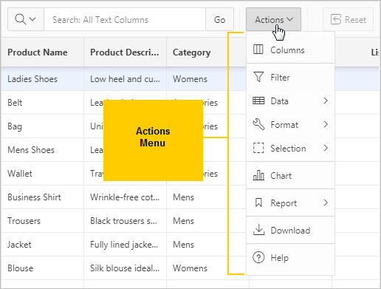Screen dimensions: 381x289
Task: Expand the Format submenu chevron
Action: 326,124
